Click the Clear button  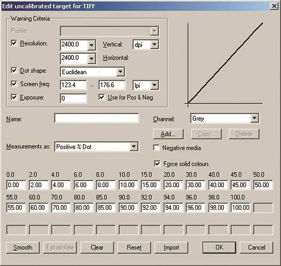(x=97, y=247)
